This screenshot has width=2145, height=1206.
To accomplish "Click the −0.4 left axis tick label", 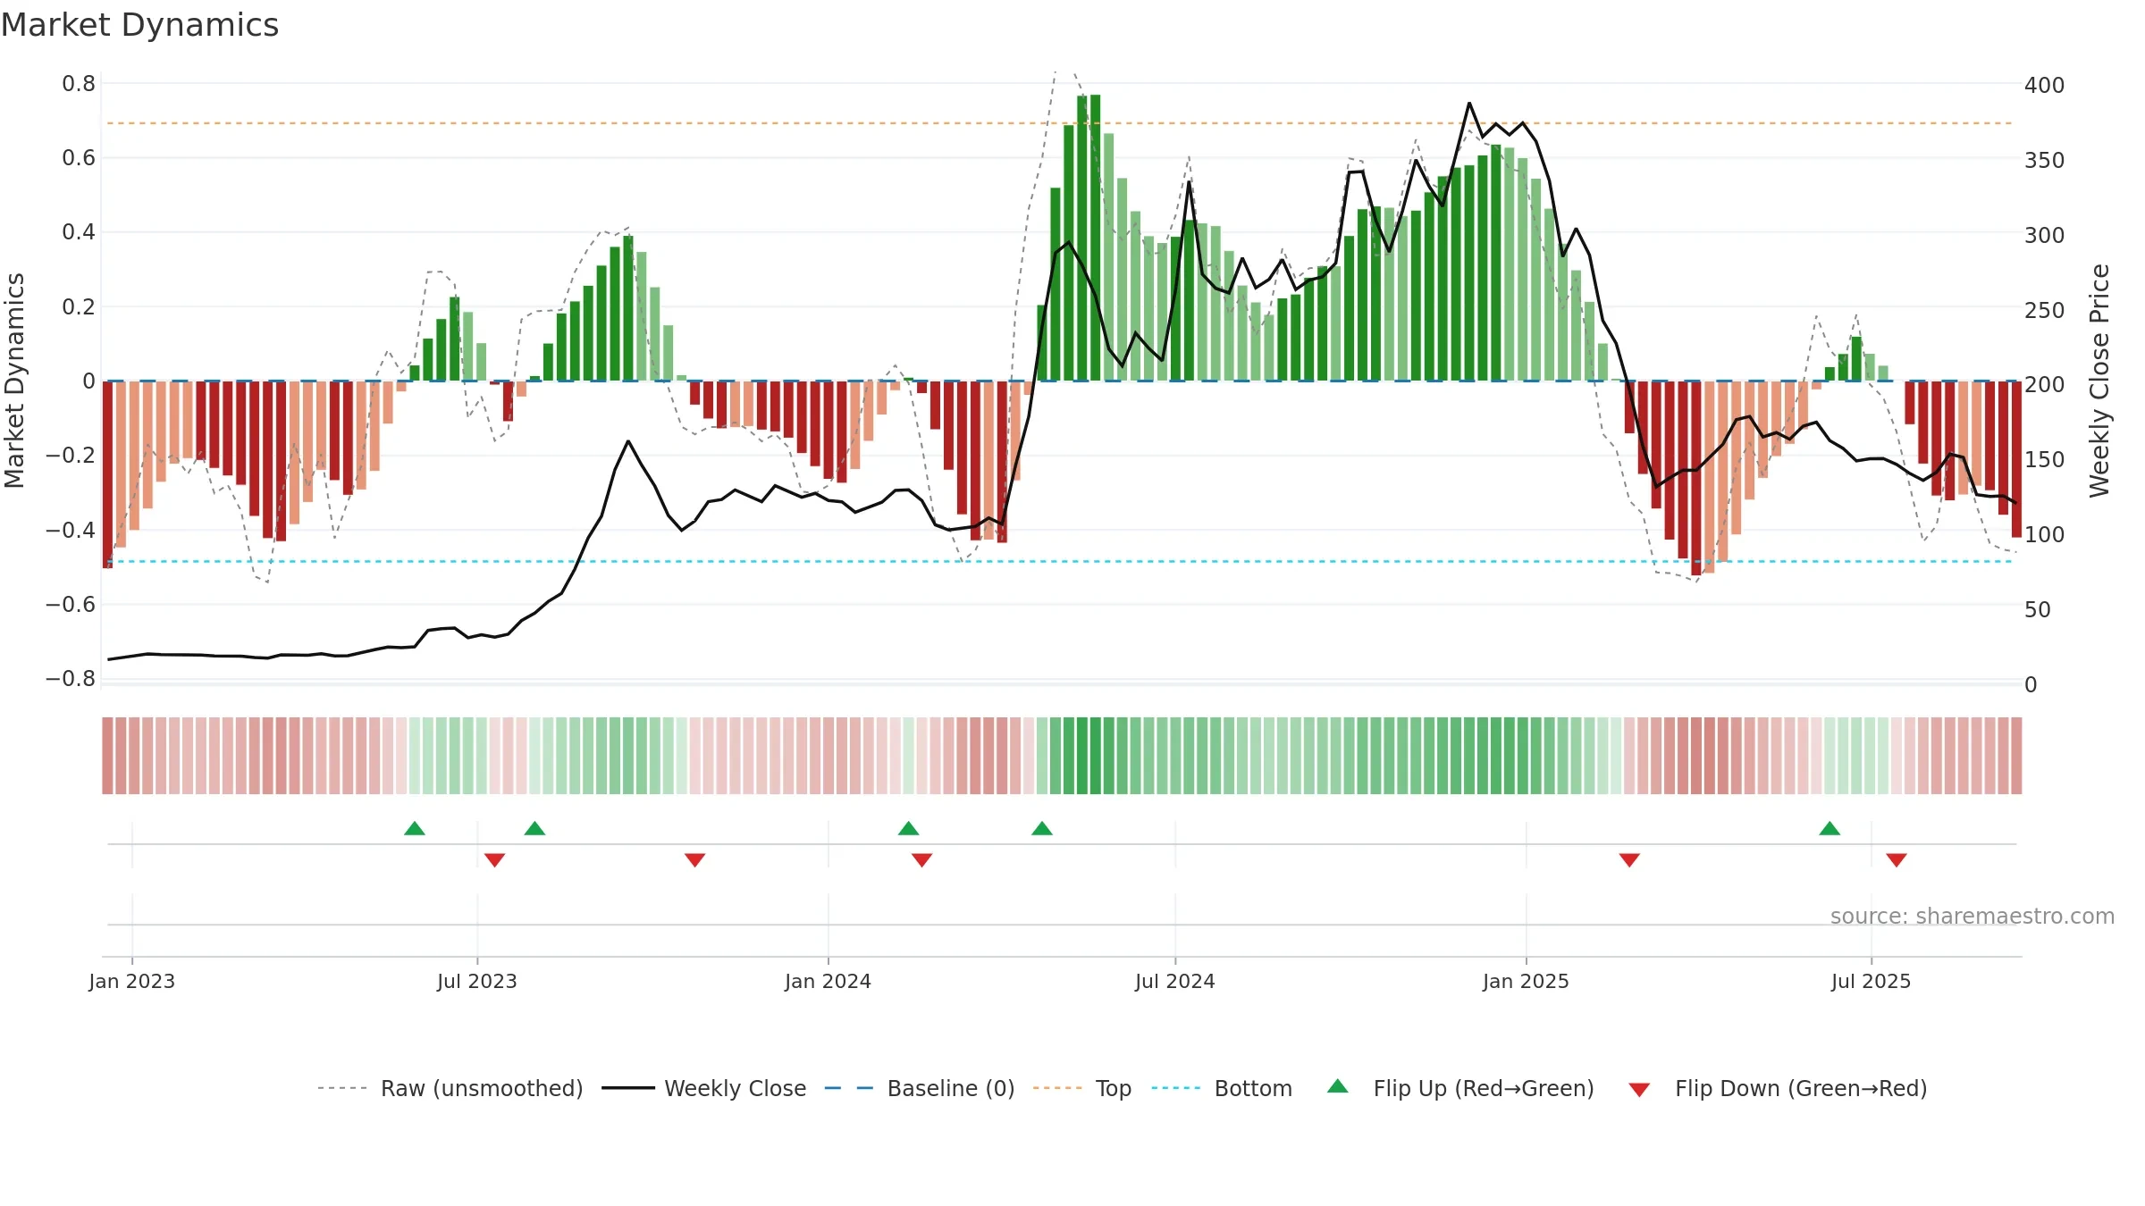I will pyautogui.click(x=71, y=531).
